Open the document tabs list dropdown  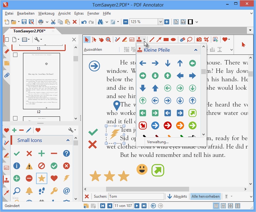[250, 30]
